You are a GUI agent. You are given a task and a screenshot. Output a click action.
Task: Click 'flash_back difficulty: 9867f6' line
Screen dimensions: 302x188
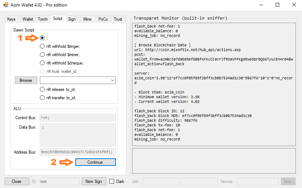click(x=166, y=120)
